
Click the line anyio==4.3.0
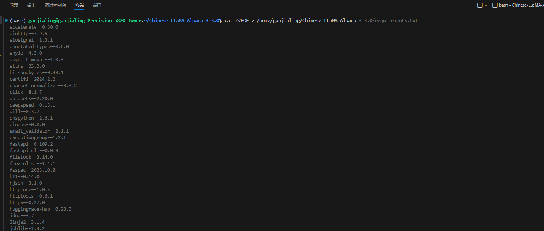coord(26,53)
